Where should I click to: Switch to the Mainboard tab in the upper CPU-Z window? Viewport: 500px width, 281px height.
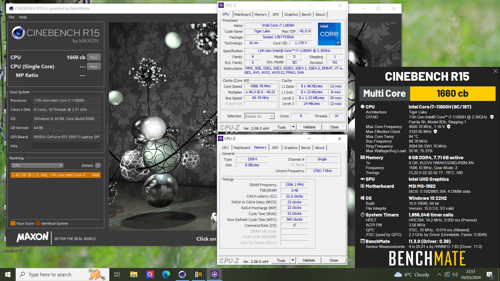(x=242, y=15)
